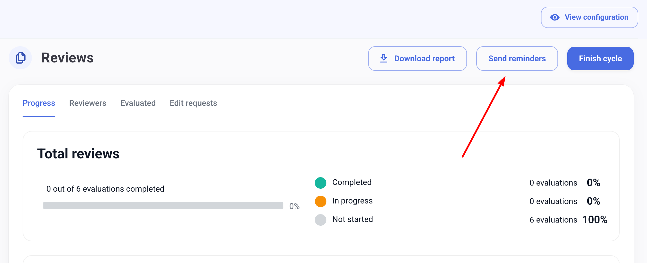647x263 pixels.
Task: Switch to the Reviewers tab
Action: (x=88, y=103)
